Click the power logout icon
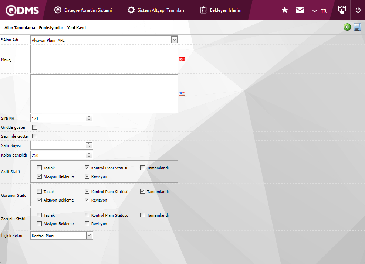 [358, 10]
